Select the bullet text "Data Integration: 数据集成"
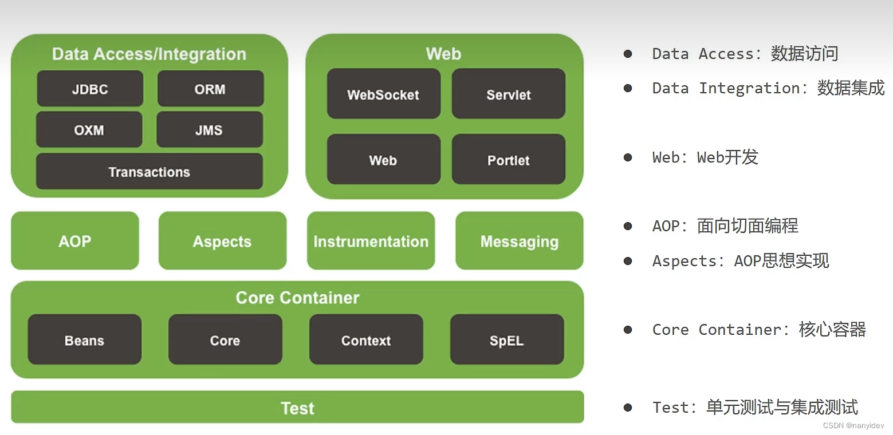This screenshot has height=435, width=893. (768, 88)
